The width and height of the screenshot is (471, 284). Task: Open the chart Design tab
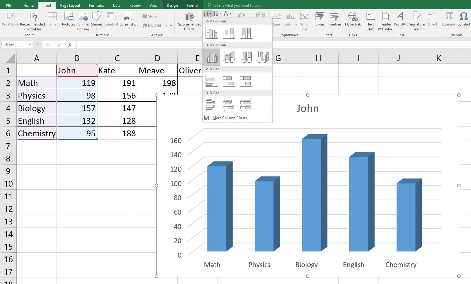172,5
